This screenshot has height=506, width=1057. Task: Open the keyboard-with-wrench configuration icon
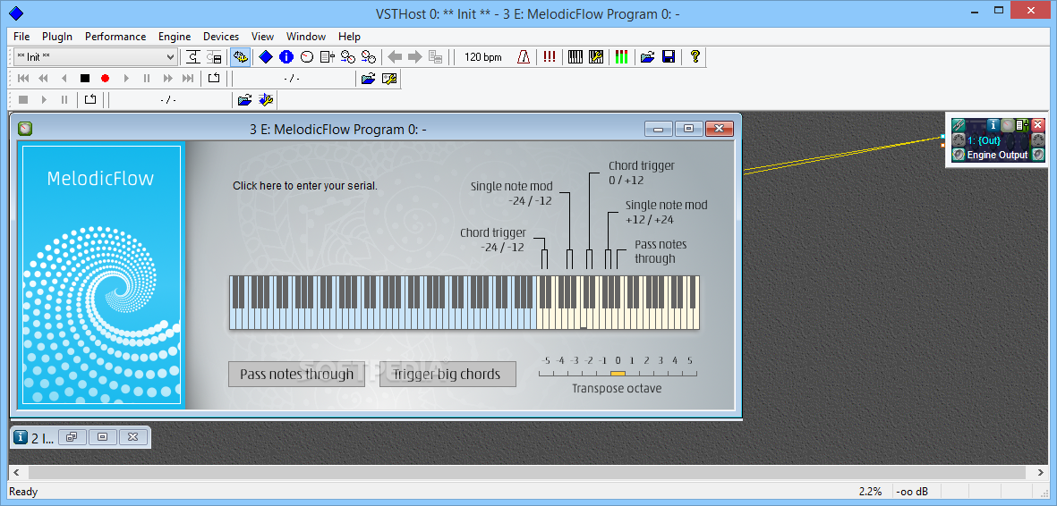(x=596, y=57)
